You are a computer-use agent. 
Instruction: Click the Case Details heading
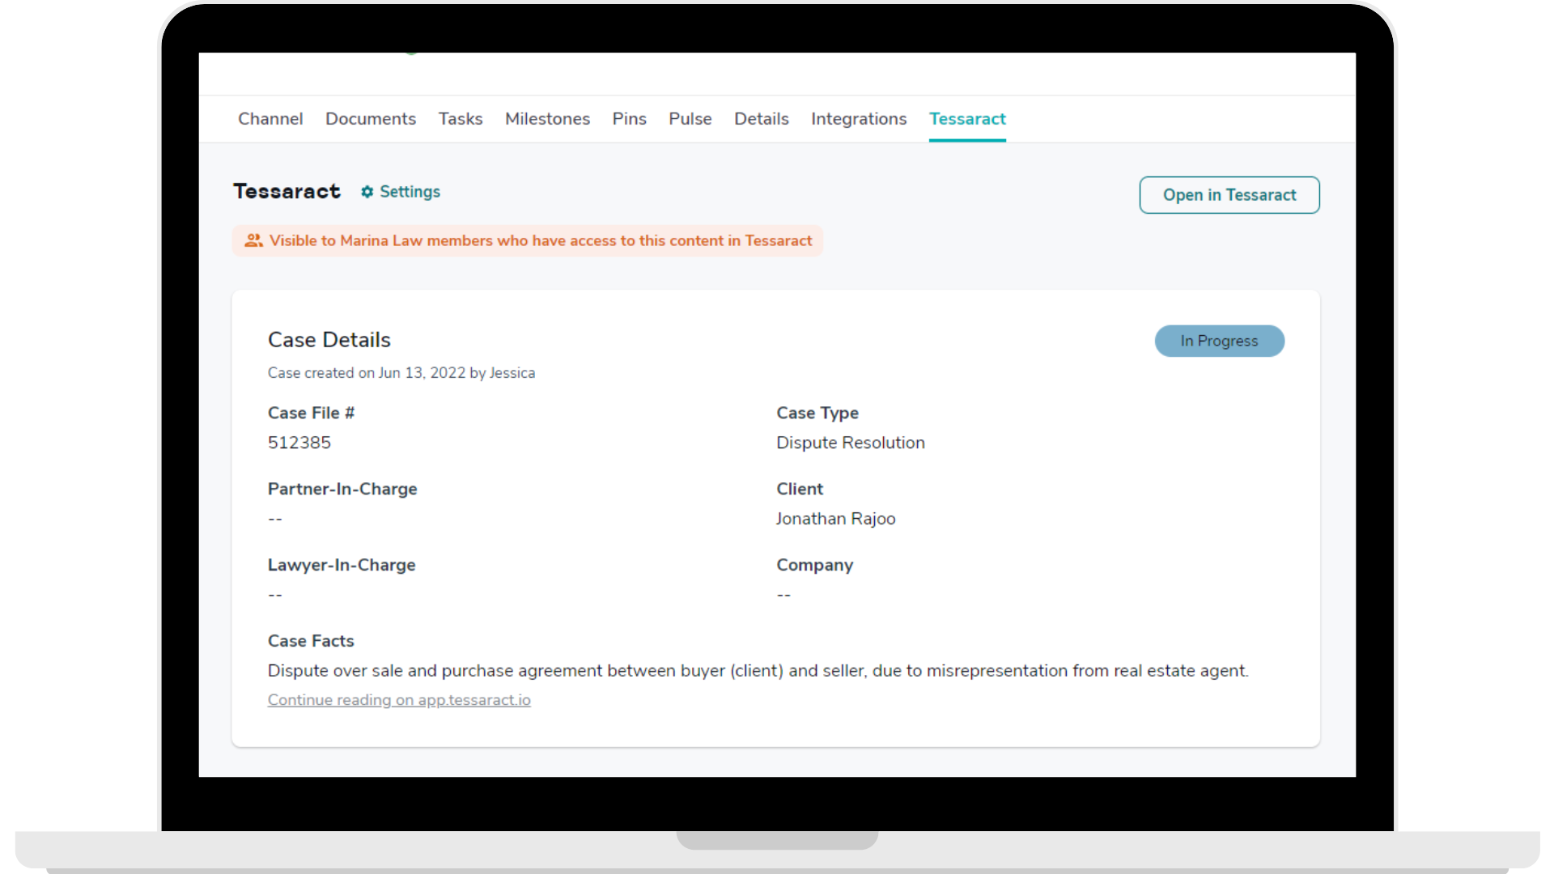(329, 340)
